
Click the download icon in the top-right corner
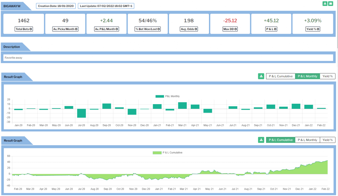(325, 4)
